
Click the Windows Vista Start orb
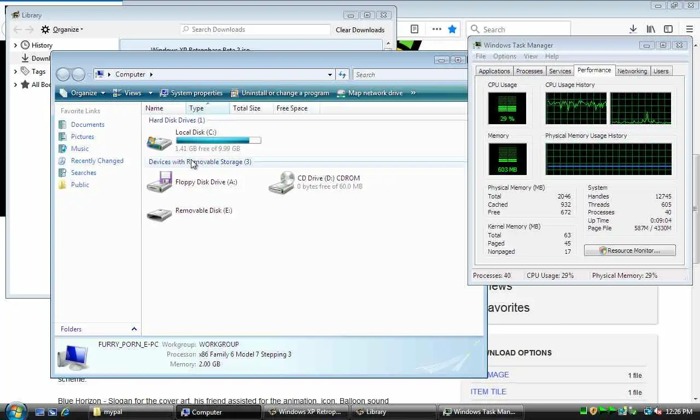[x=15, y=411]
